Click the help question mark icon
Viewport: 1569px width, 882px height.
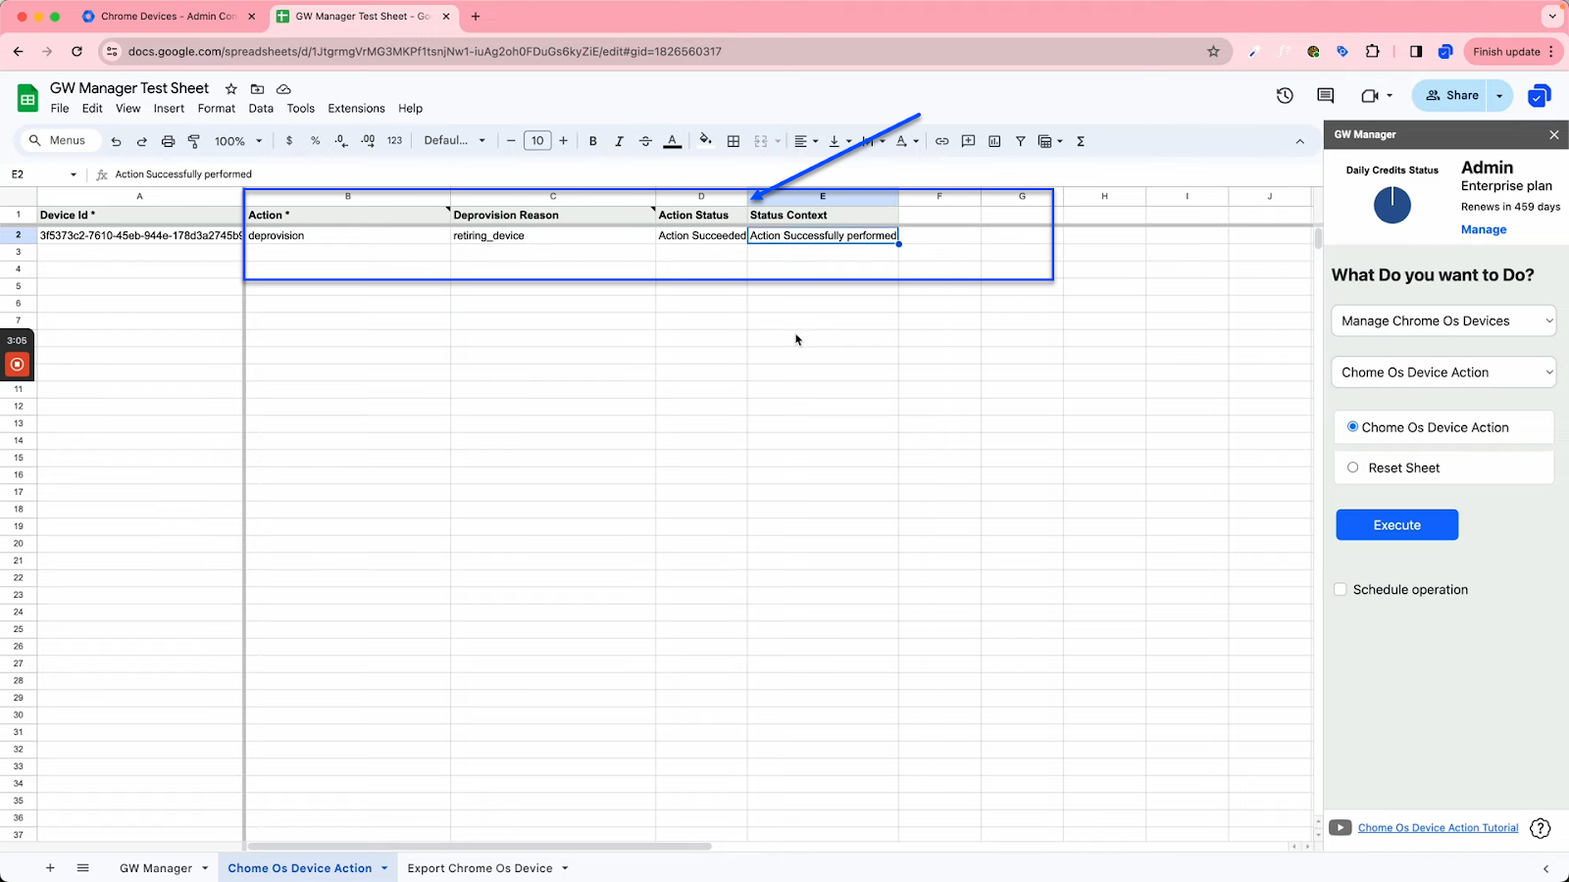point(1541,828)
